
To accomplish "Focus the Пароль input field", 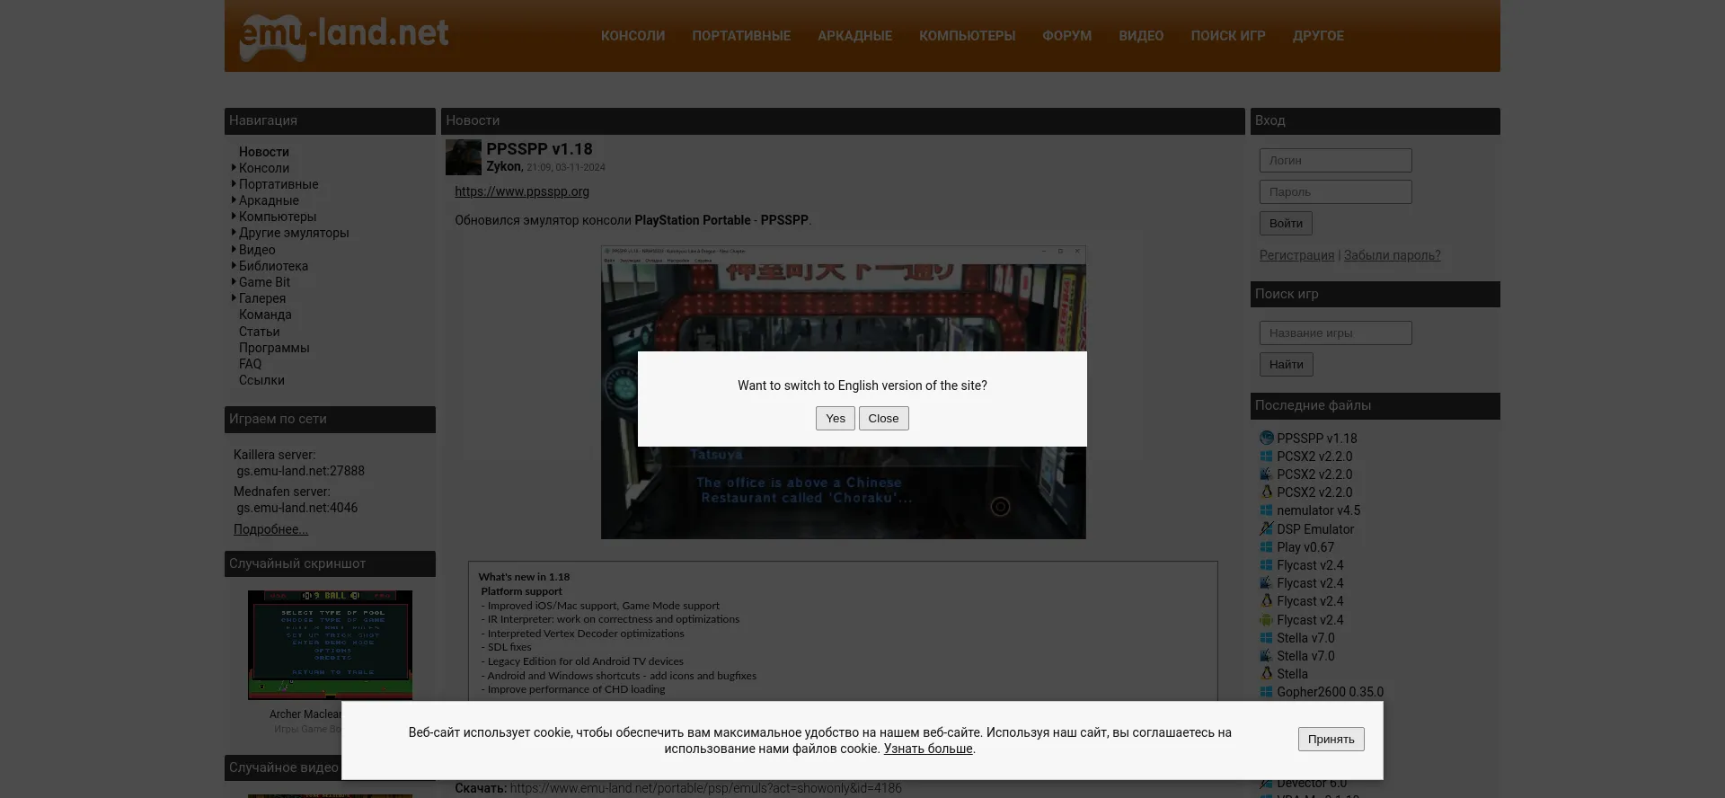I will 1335,192.
